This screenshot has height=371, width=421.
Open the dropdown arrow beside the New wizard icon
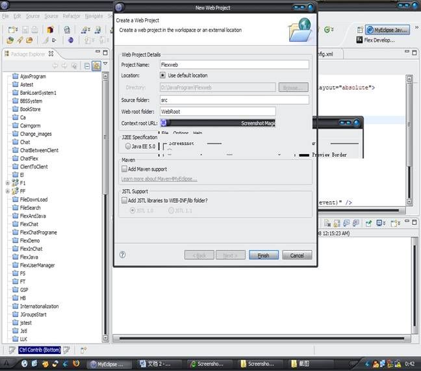[17, 29]
